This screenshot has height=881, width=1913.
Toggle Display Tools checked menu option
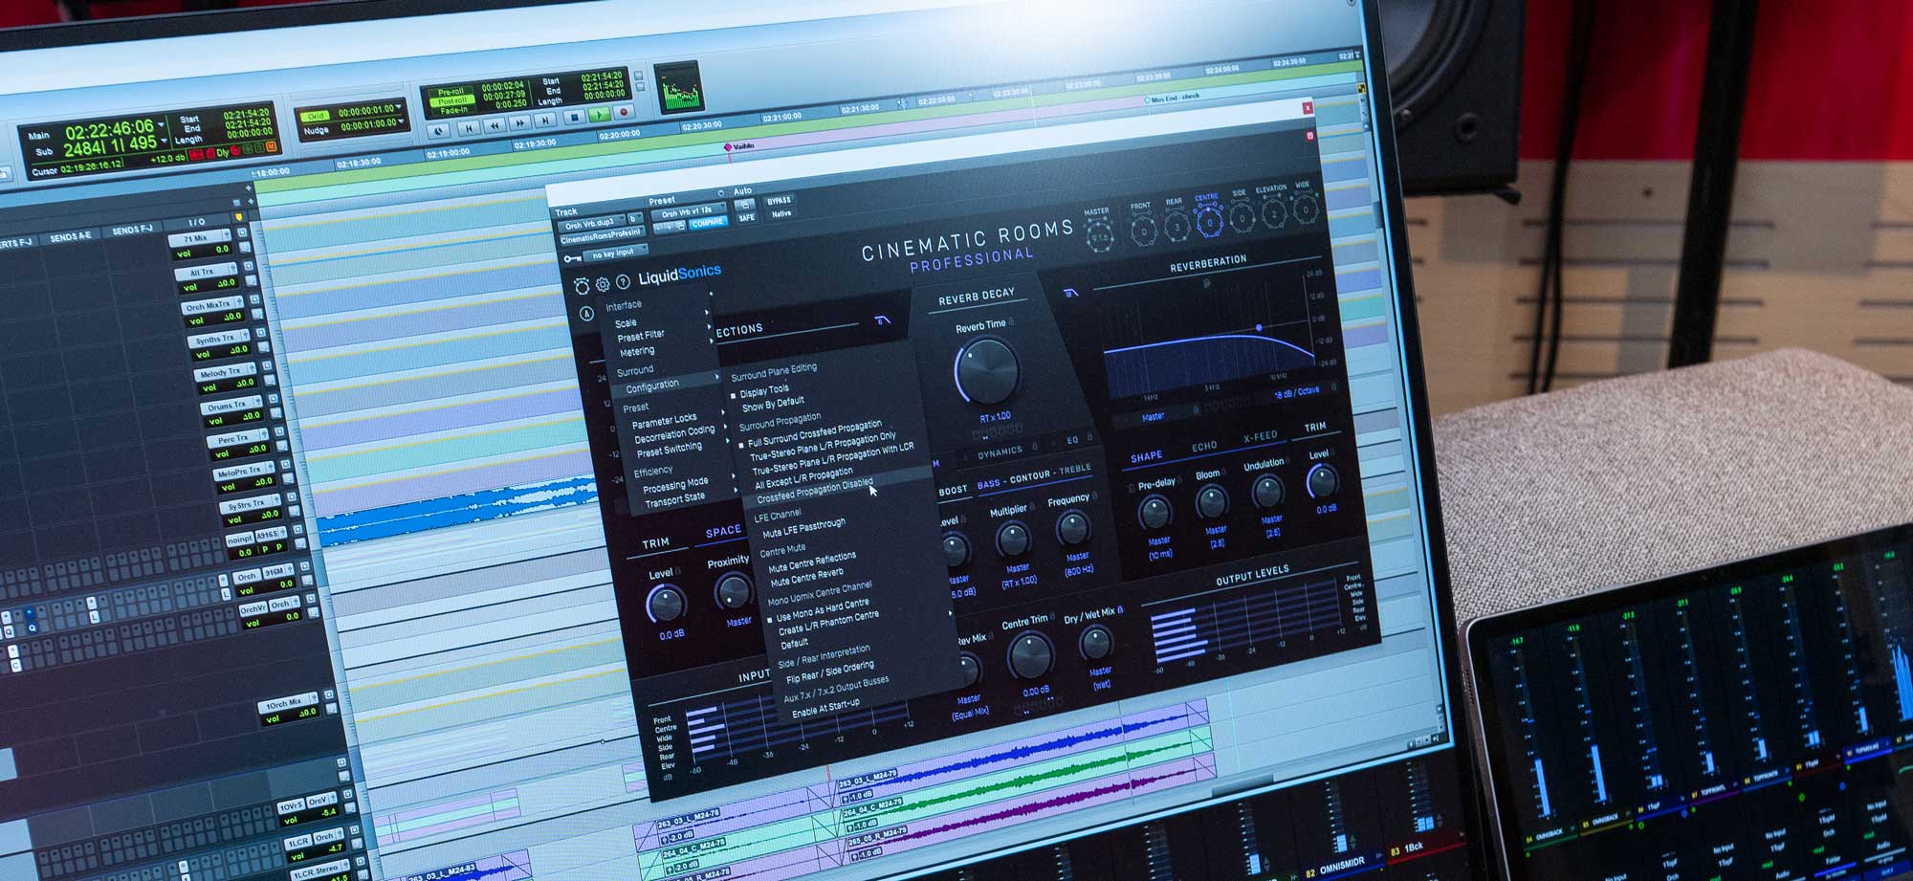coord(764,390)
